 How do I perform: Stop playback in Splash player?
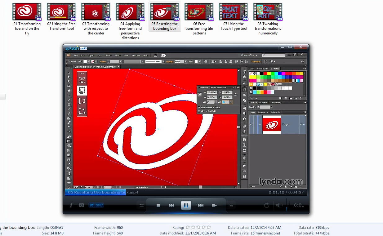[x=158, y=205]
